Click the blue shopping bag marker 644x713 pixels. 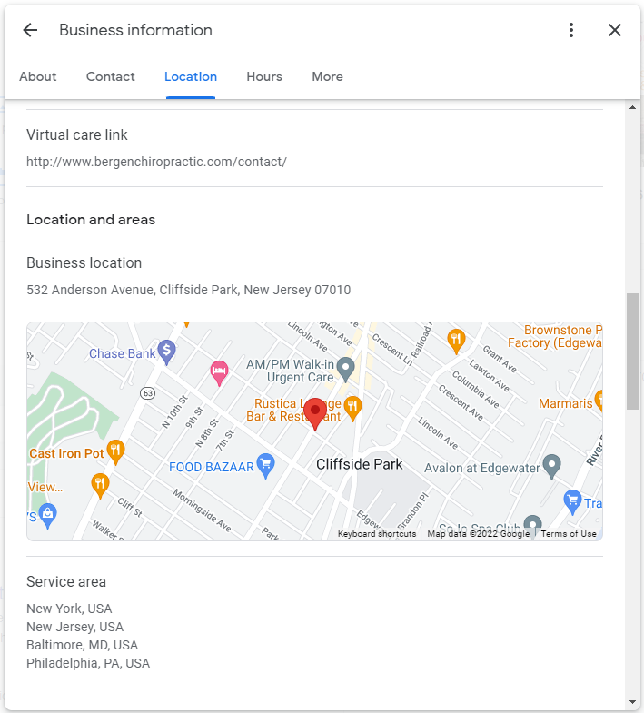tap(48, 516)
